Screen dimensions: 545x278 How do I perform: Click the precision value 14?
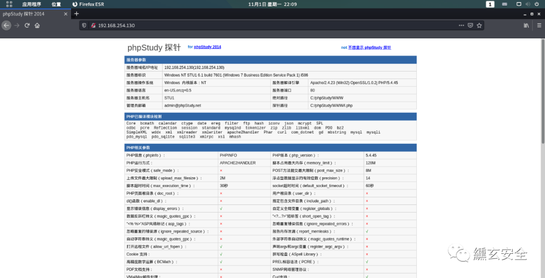368,178
